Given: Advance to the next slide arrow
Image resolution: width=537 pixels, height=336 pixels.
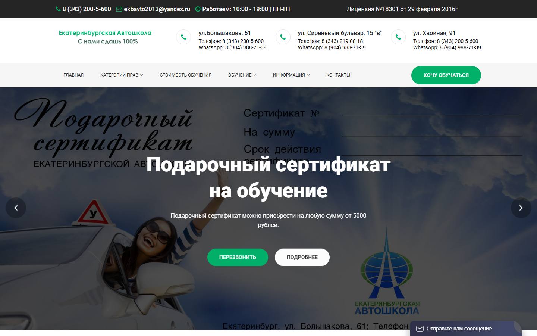Looking at the screenshot, I should 521,208.
